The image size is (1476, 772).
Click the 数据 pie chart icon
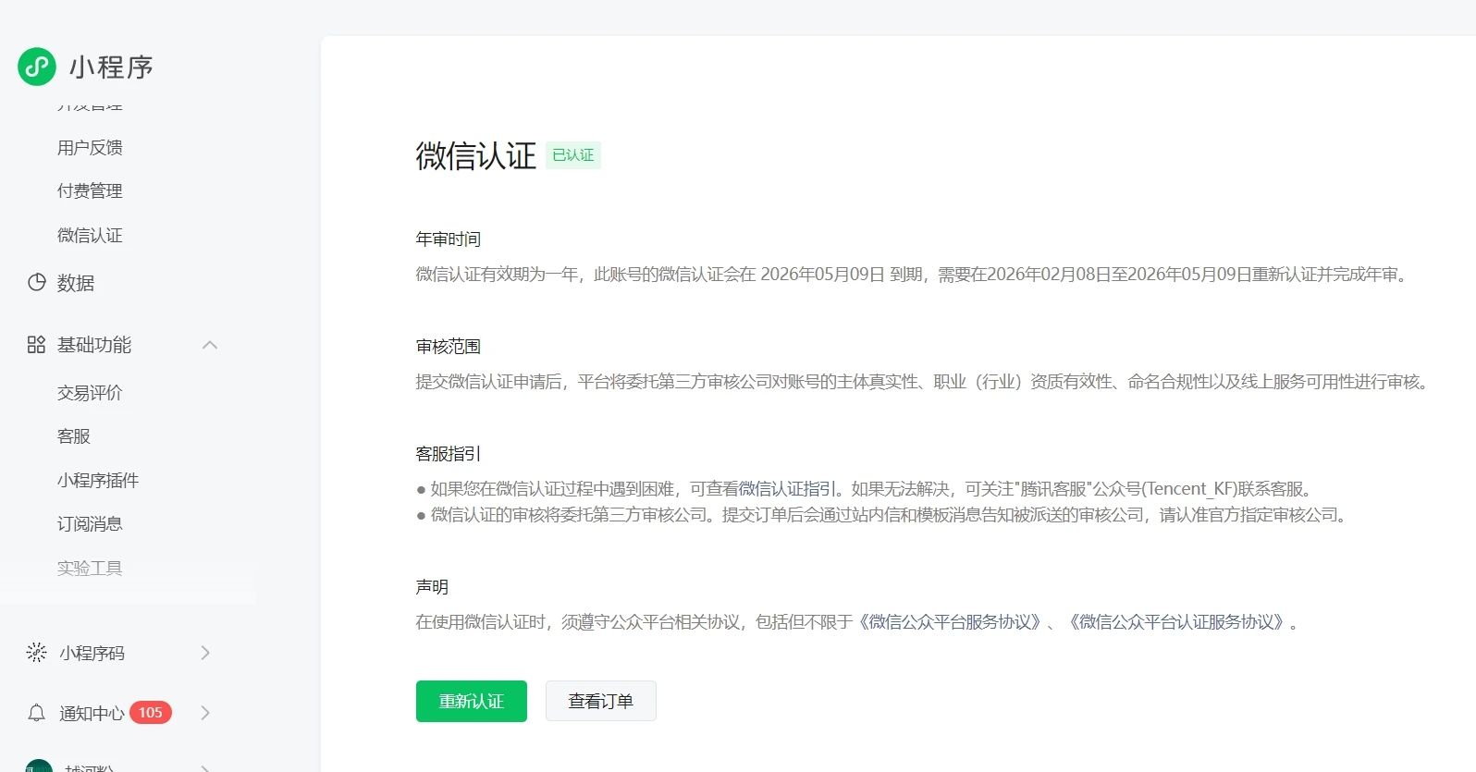pyautogui.click(x=36, y=282)
